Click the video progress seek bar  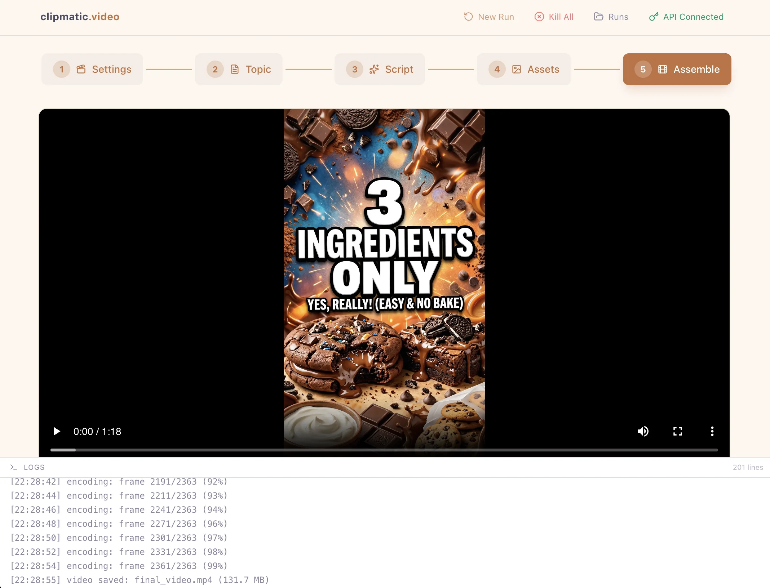[x=384, y=450]
